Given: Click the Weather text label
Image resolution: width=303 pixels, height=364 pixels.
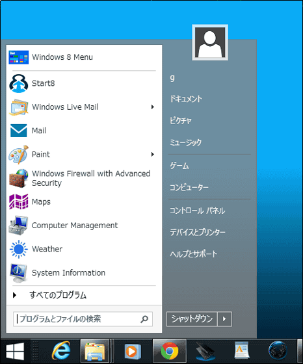Looking at the screenshot, I should click(47, 249).
